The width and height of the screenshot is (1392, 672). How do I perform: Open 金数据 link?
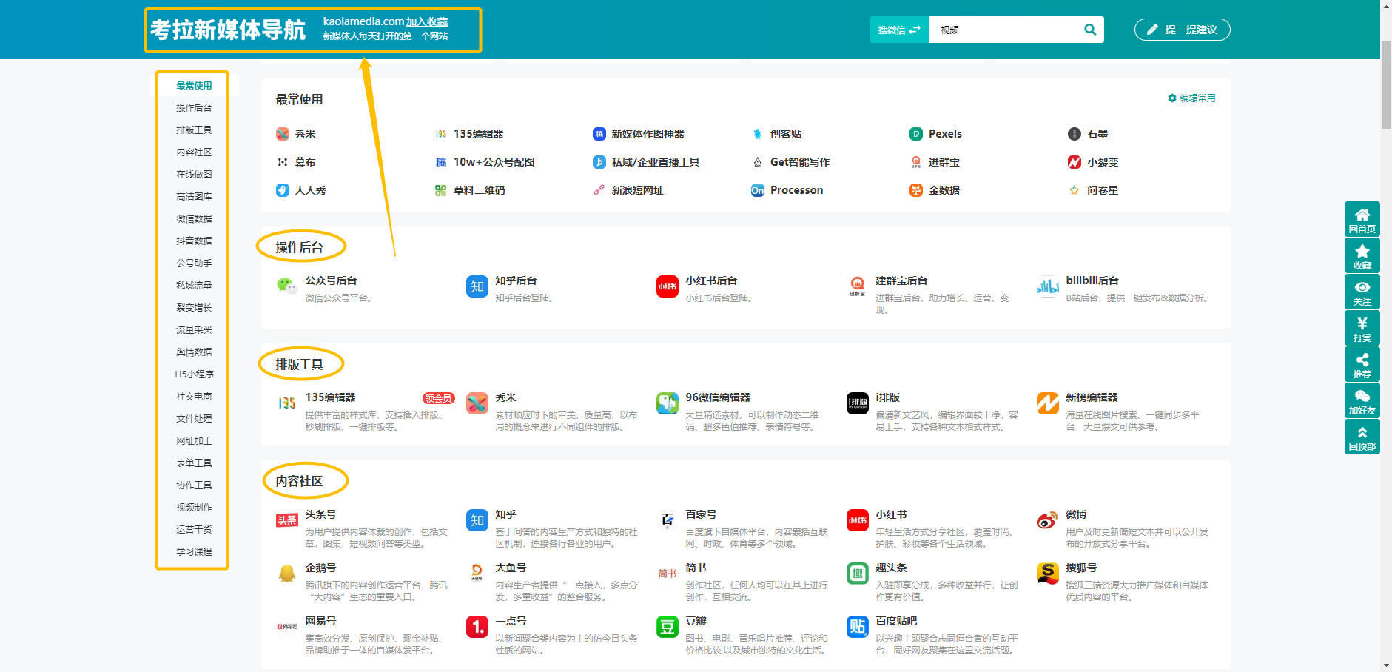(x=935, y=190)
